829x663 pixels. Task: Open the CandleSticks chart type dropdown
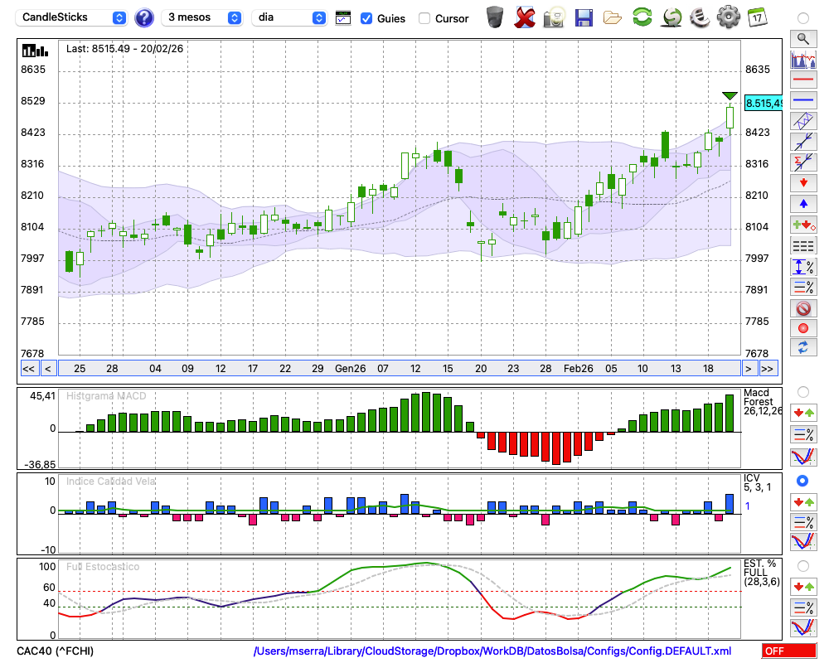pyautogui.click(x=73, y=17)
